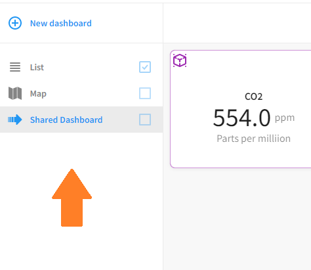Click the Parts per milliion subtitle

(x=253, y=139)
